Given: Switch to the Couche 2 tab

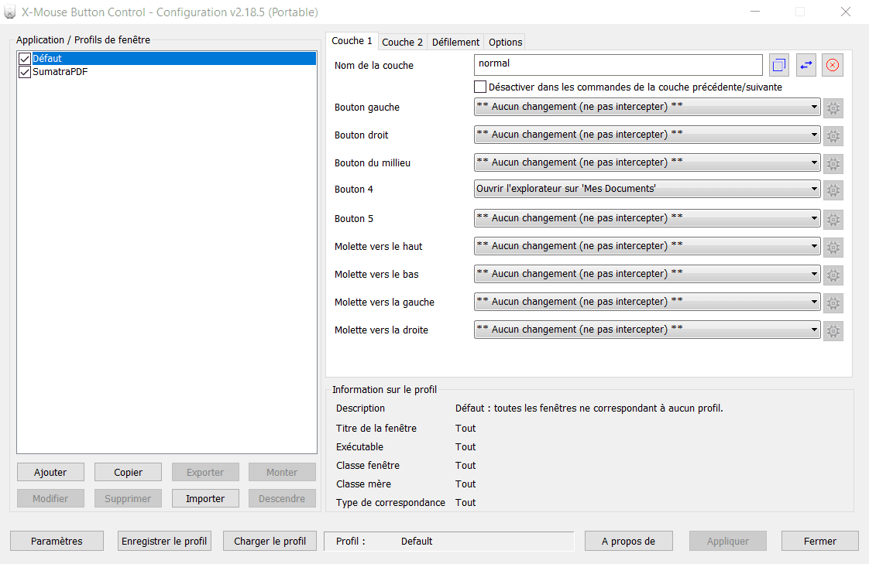Looking at the screenshot, I should [402, 42].
